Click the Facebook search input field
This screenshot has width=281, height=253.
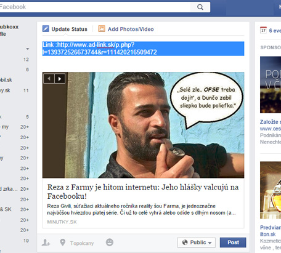point(95,7)
